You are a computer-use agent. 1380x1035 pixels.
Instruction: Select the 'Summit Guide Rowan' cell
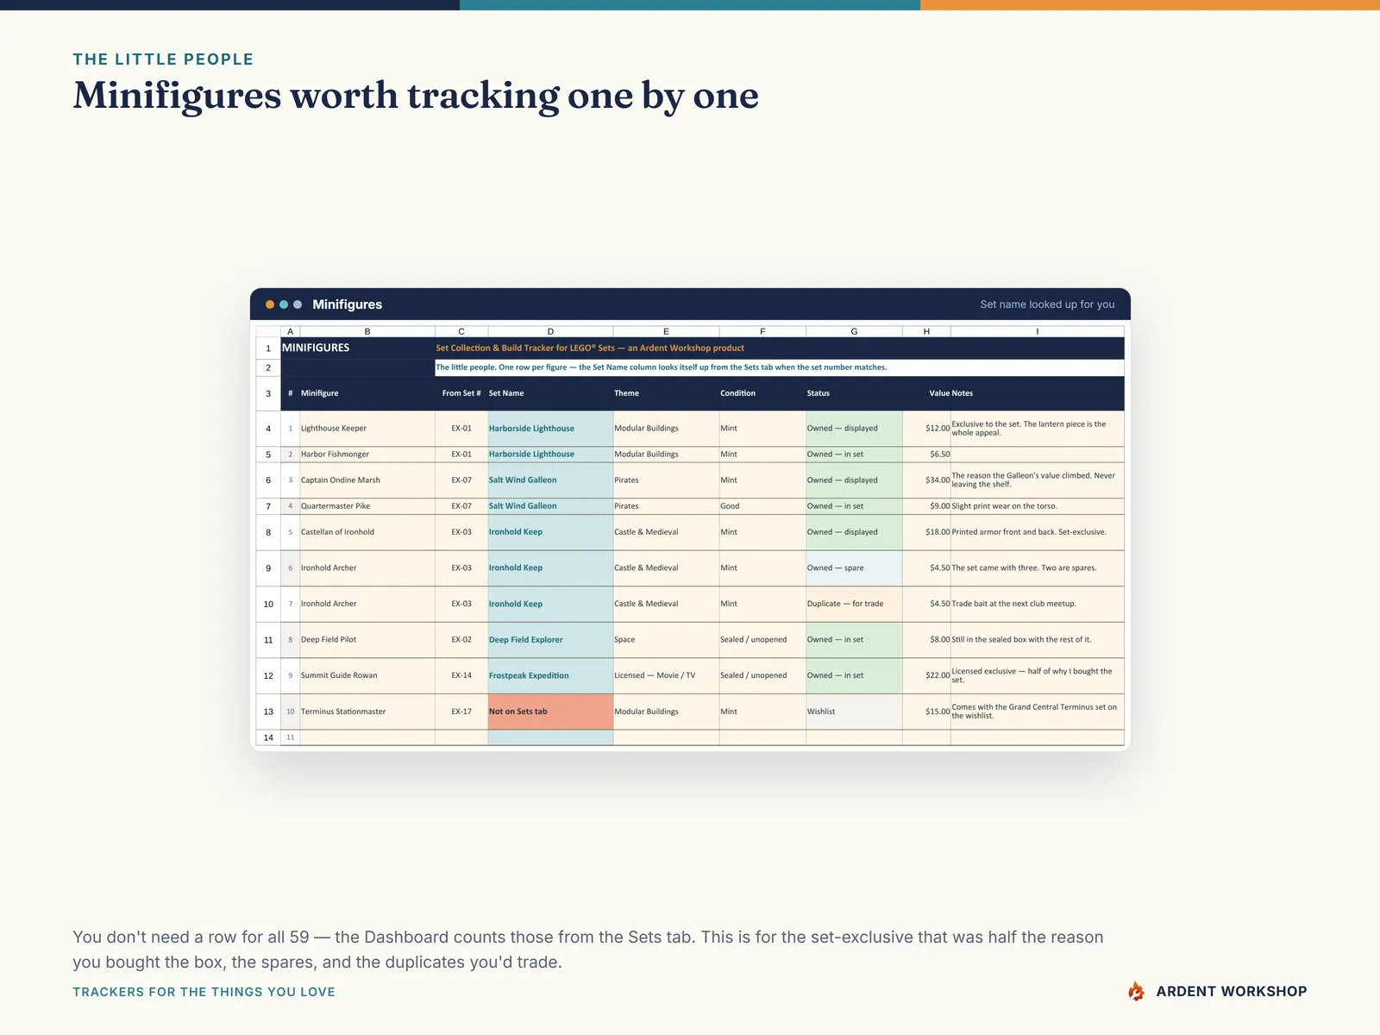coord(367,675)
